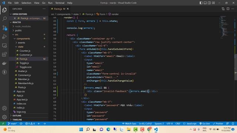The height and width of the screenshot is (133, 237).
Task: Open the Edit menu
Action: click(16, 3)
